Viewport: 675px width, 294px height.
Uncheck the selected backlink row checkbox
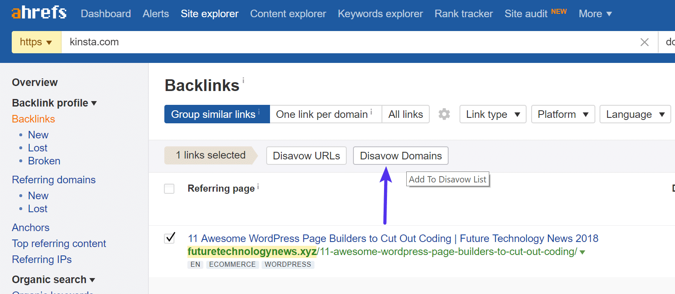pos(169,238)
